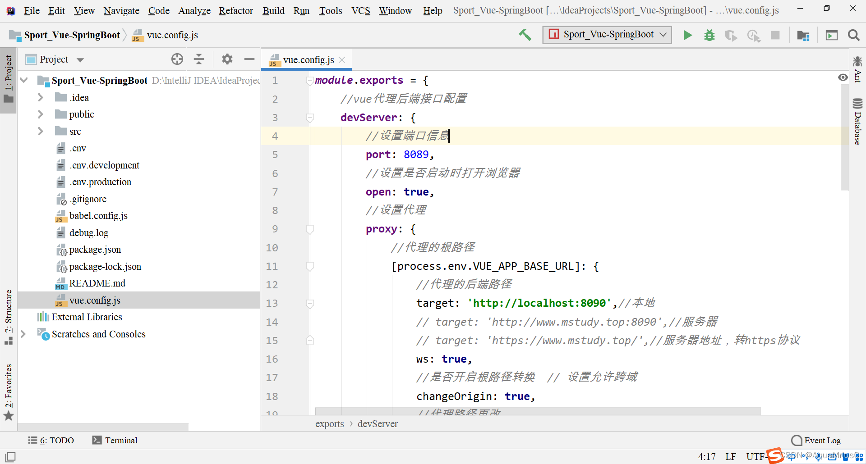The width and height of the screenshot is (866, 464).
Task: Open the Refactor menu
Action: tap(236, 10)
